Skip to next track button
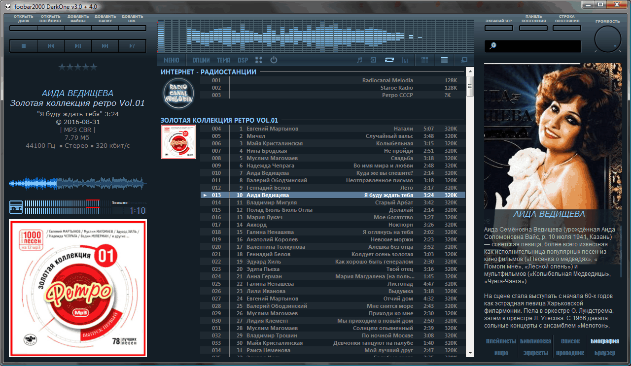This screenshot has height=366, width=631. 105,46
